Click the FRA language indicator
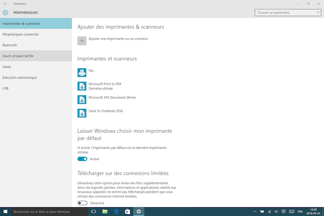The width and height of the screenshot is (324, 216). click(300, 212)
